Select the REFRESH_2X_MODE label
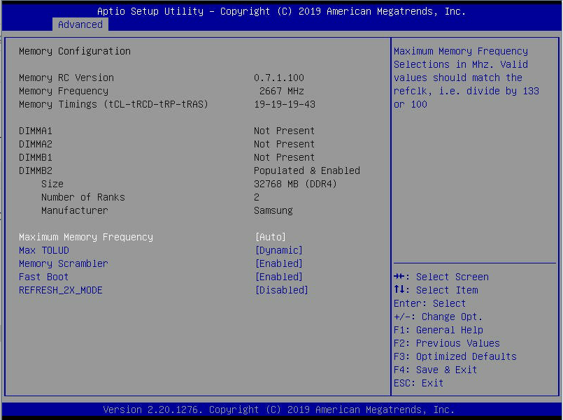This screenshot has height=420, width=563. 61,290
